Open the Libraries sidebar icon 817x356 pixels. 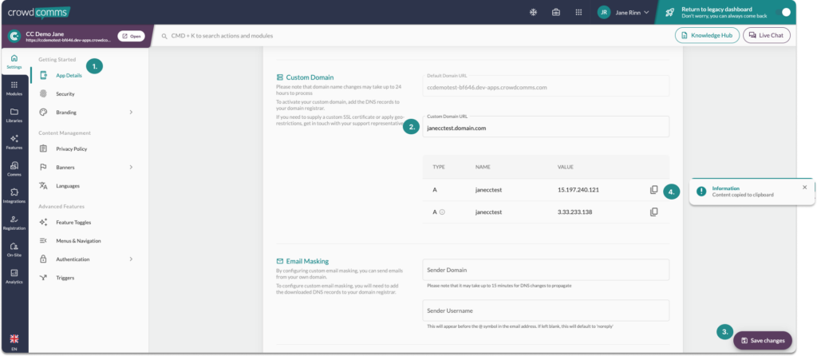(x=14, y=115)
